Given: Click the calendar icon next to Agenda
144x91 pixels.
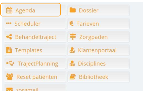Looking at the screenshot, I should coord(9,10).
